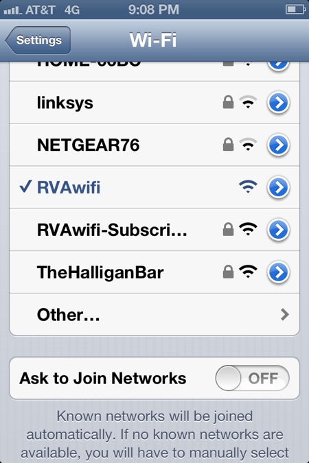Select the checked RVAwifi network
This screenshot has height=463, width=309.
[154, 187]
